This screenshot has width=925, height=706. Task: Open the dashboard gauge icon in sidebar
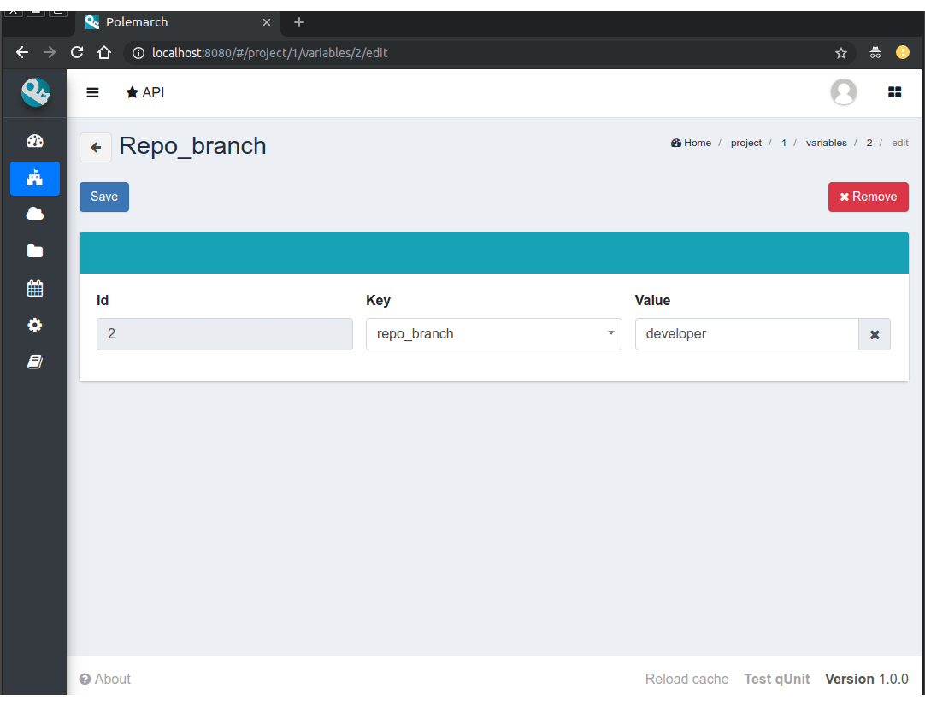click(35, 141)
